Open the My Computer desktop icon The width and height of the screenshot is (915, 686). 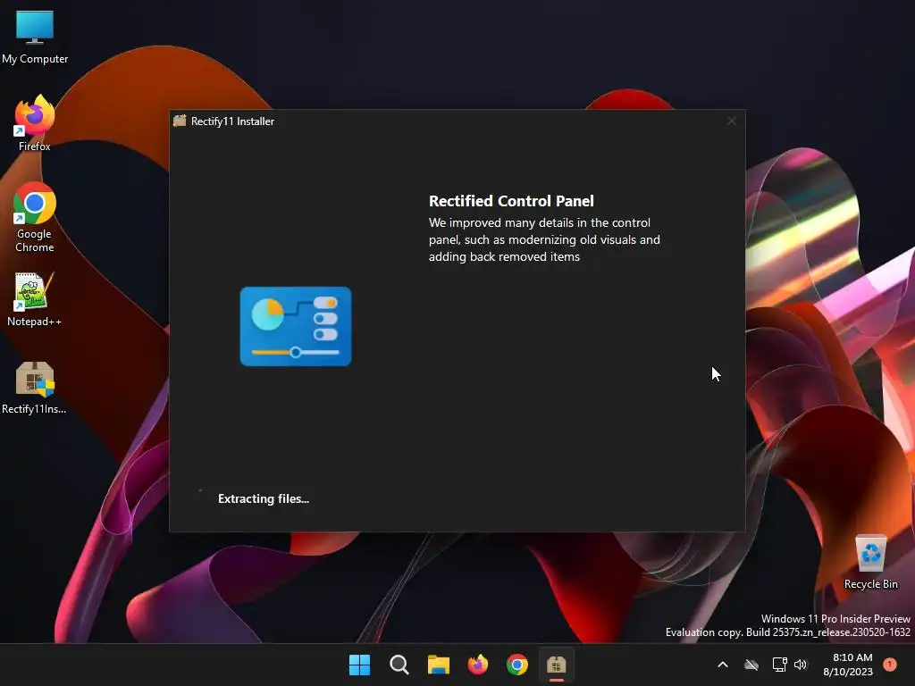point(35,37)
